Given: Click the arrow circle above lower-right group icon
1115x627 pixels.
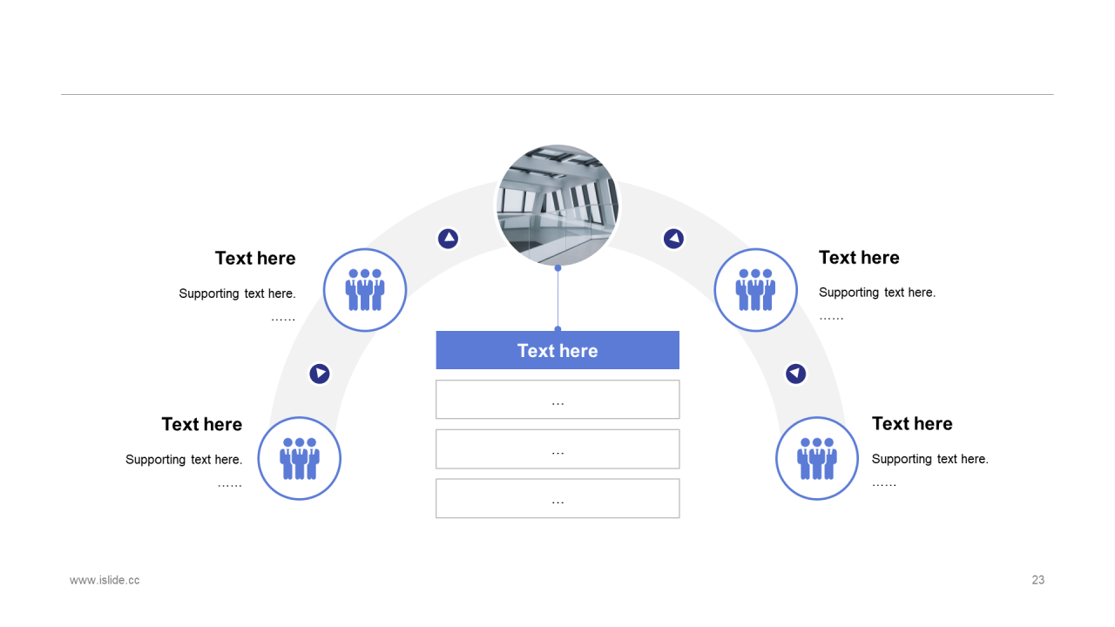Looking at the screenshot, I should pyautogui.click(x=795, y=374).
